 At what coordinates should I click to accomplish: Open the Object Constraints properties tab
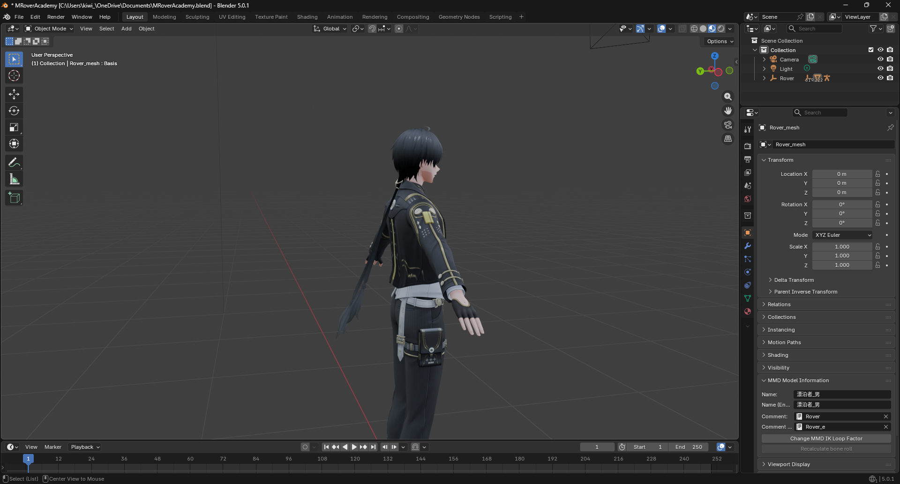pyautogui.click(x=748, y=285)
